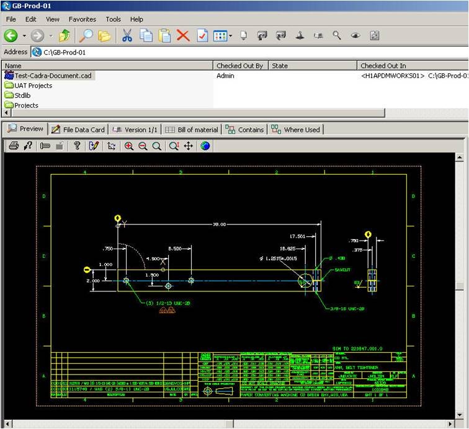Click the small magnifier icon beside the eye
Screen dimensions: 469x429
pos(337,35)
